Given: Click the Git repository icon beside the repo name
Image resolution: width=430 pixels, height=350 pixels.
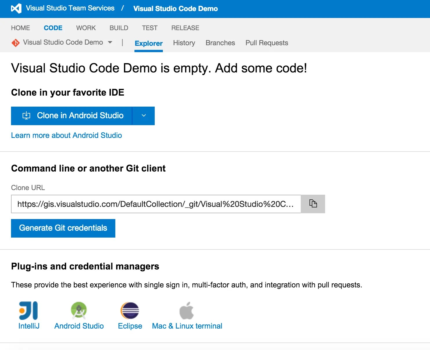Looking at the screenshot, I should (x=15, y=43).
